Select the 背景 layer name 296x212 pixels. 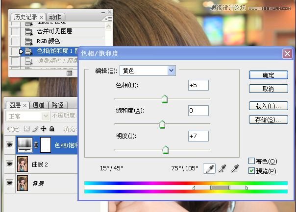click(x=38, y=183)
